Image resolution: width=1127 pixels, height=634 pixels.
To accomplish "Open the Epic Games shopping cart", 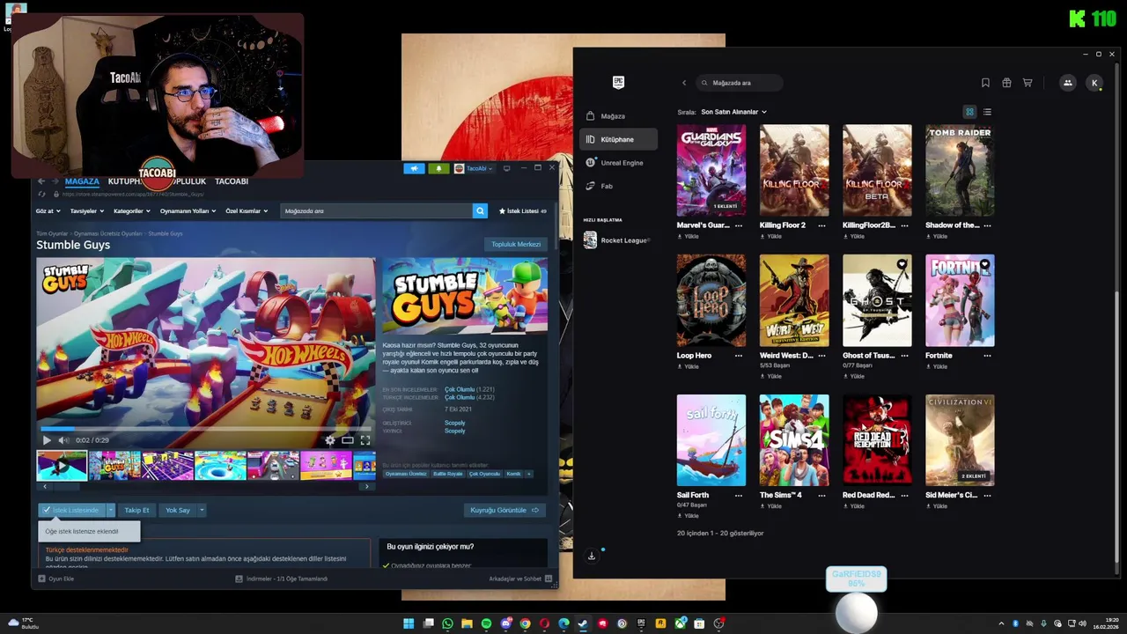I will tap(1028, 83).
